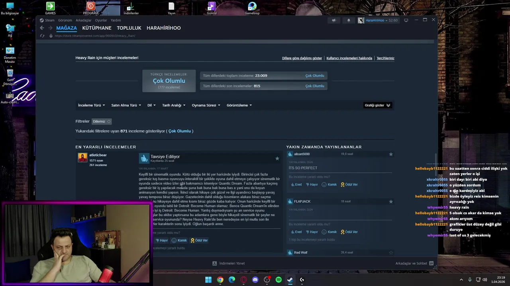Remove the Dilleriniz filter tag
The image size is (510, 286).
(x=109, y=122)
